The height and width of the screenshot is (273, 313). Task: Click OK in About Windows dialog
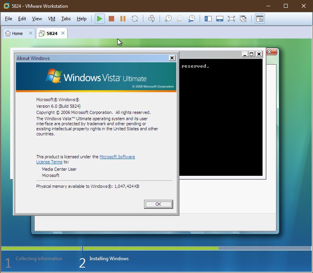click(x=158, y=204)
